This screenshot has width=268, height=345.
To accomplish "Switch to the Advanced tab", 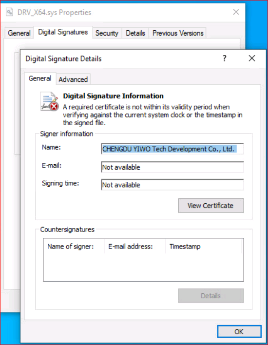I will pos(73,79).
